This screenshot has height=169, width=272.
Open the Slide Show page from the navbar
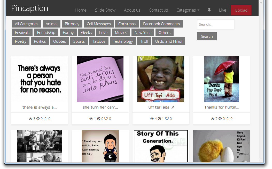105,10
